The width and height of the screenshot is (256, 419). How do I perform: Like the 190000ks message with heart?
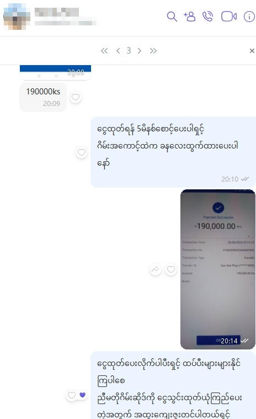tap(76, 97)
